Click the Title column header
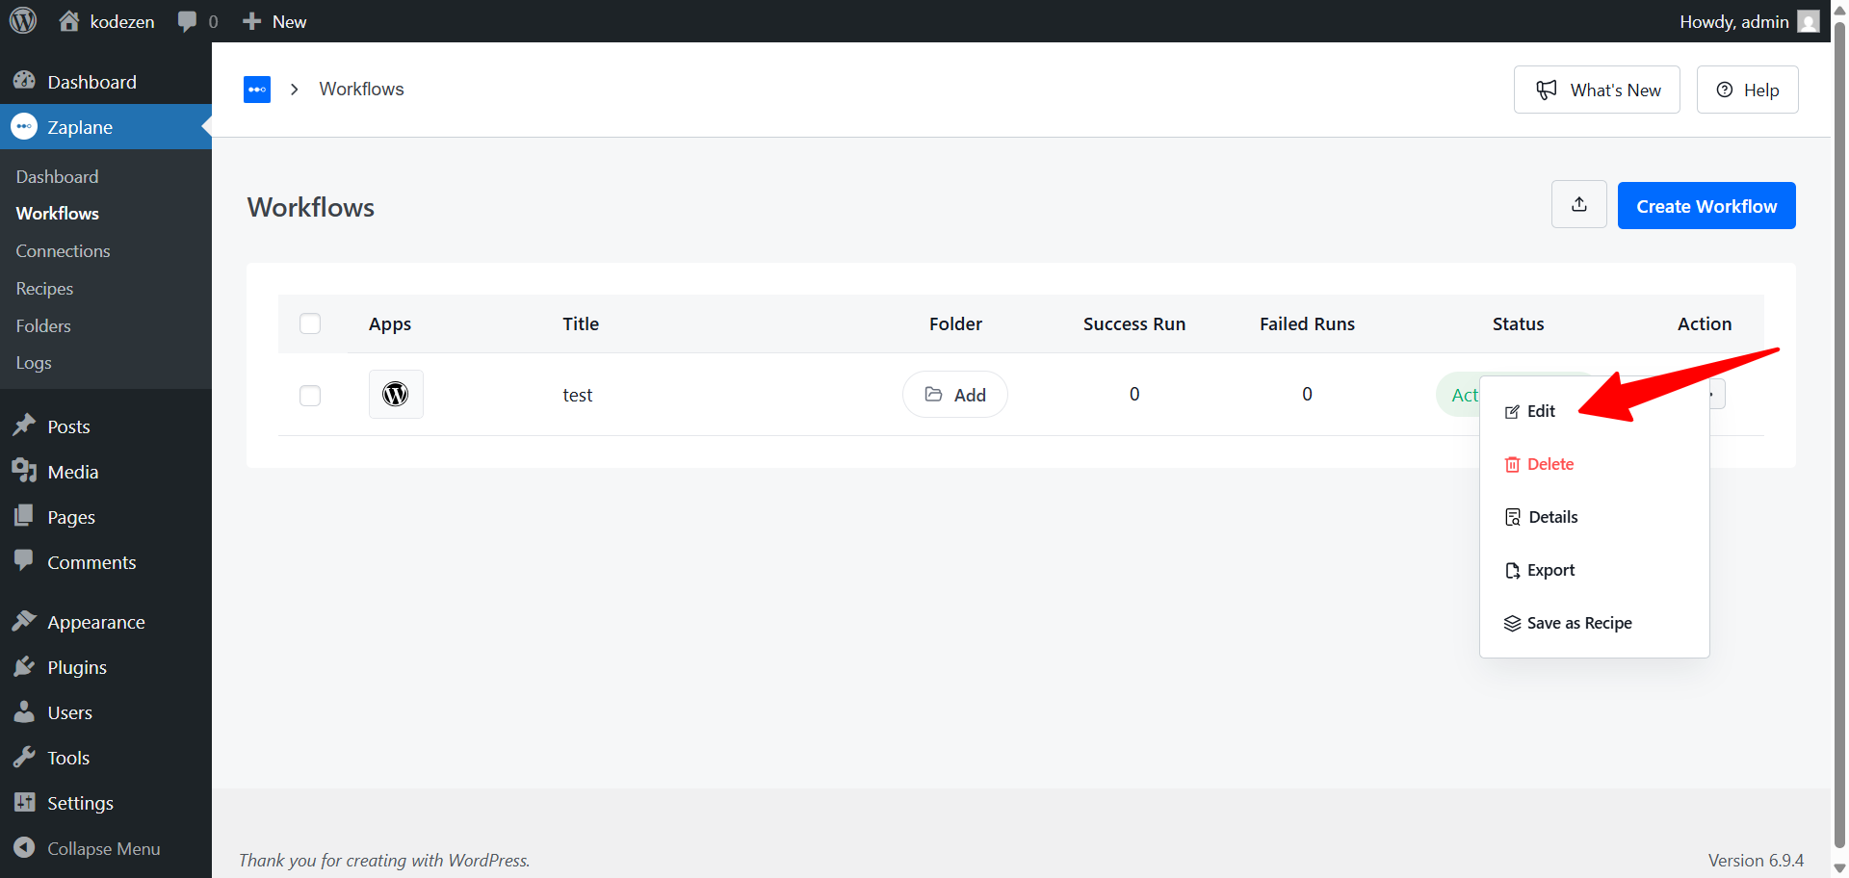The height and width of the screenshot is (878, 1849). coord(581,324)
